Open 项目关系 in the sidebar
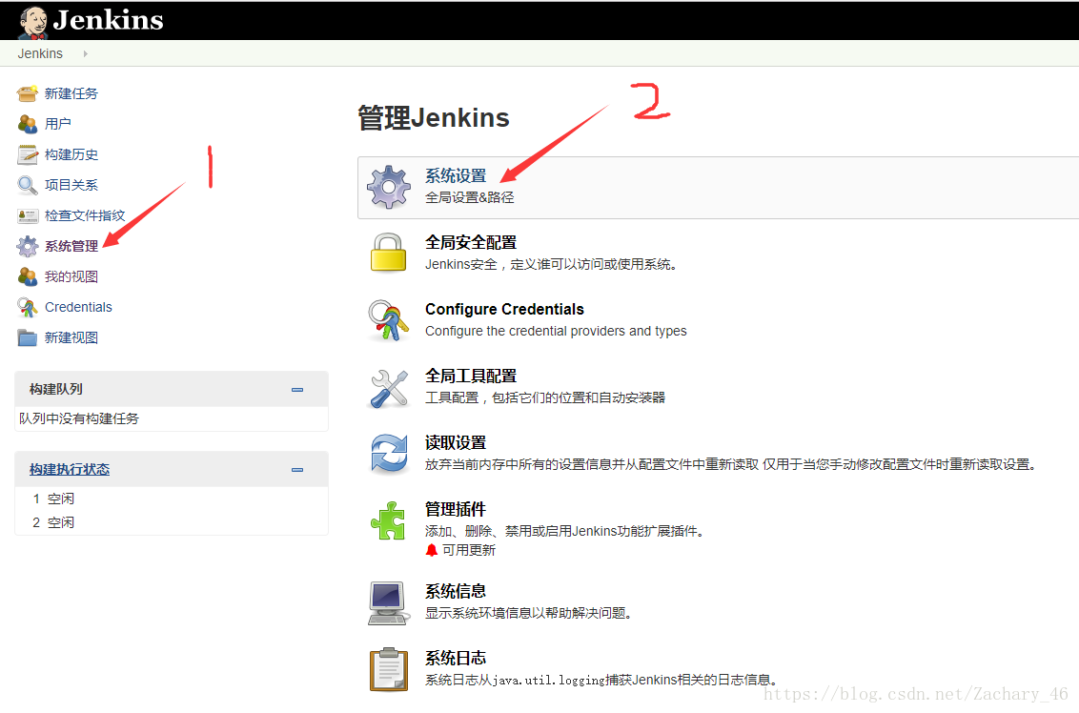 pos(71,185)
